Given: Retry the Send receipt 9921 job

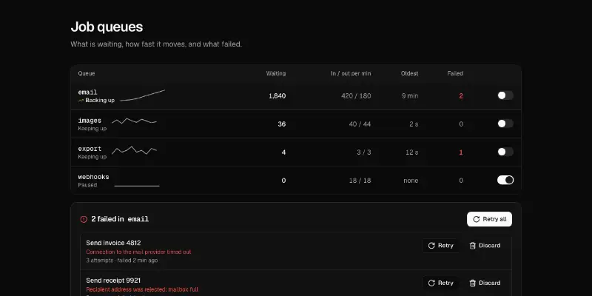Looking at the screenshot, I should (440, 283).
